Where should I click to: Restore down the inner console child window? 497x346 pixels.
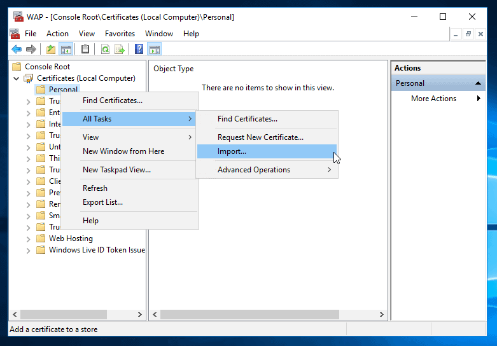pyautogui.click(x=468, y=34)
